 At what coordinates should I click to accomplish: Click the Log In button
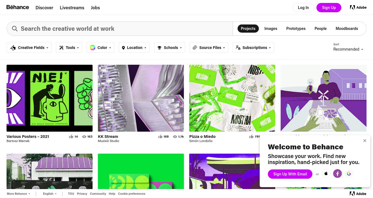coord(303,8)
